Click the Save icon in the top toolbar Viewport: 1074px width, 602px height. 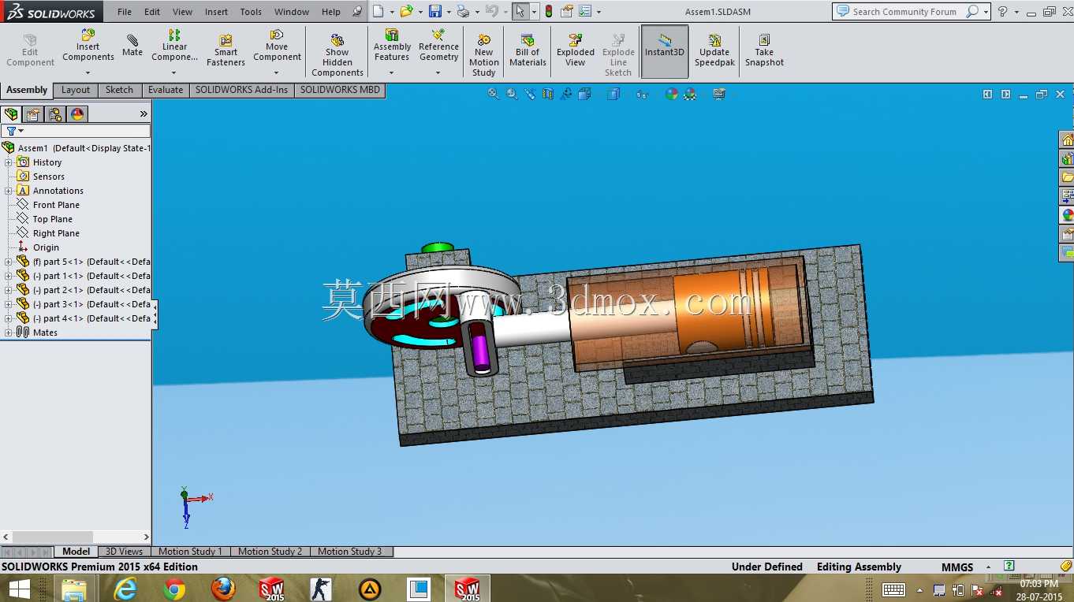(435, 11)
